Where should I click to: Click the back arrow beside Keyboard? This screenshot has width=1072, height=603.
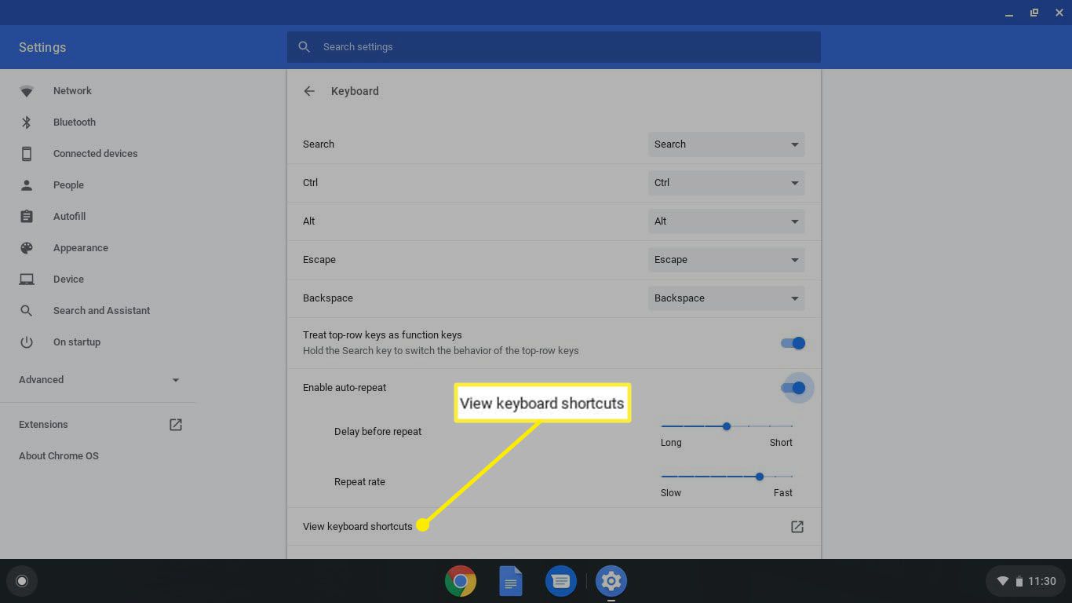pyautogui.click(x=309, y=91)
